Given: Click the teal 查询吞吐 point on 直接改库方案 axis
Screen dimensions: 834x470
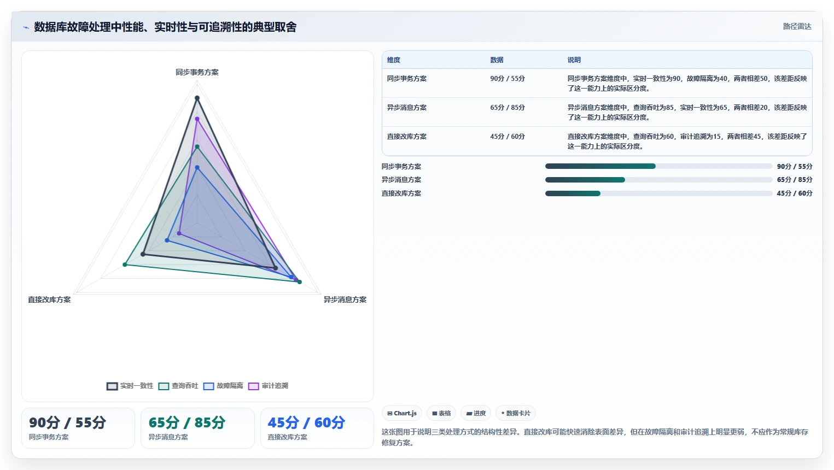Looking at the screenshot, I should click(x=125, y=265).
